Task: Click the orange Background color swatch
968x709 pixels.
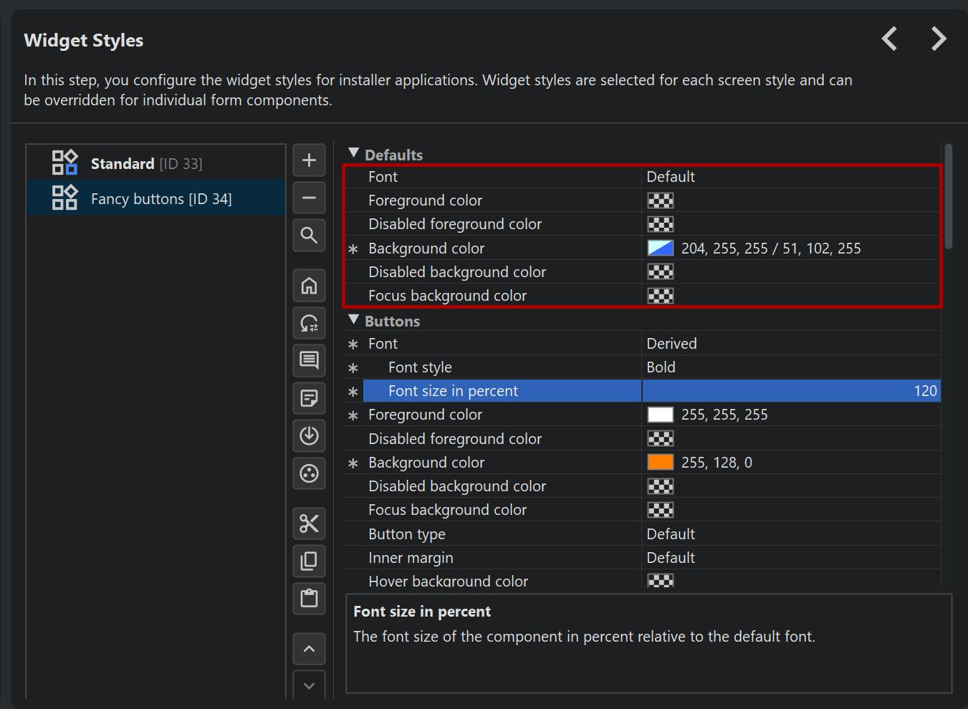Action: (660, 463)
